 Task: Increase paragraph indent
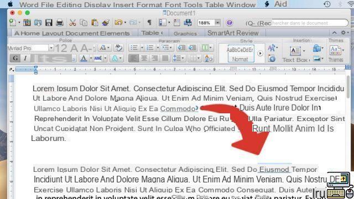192,48
